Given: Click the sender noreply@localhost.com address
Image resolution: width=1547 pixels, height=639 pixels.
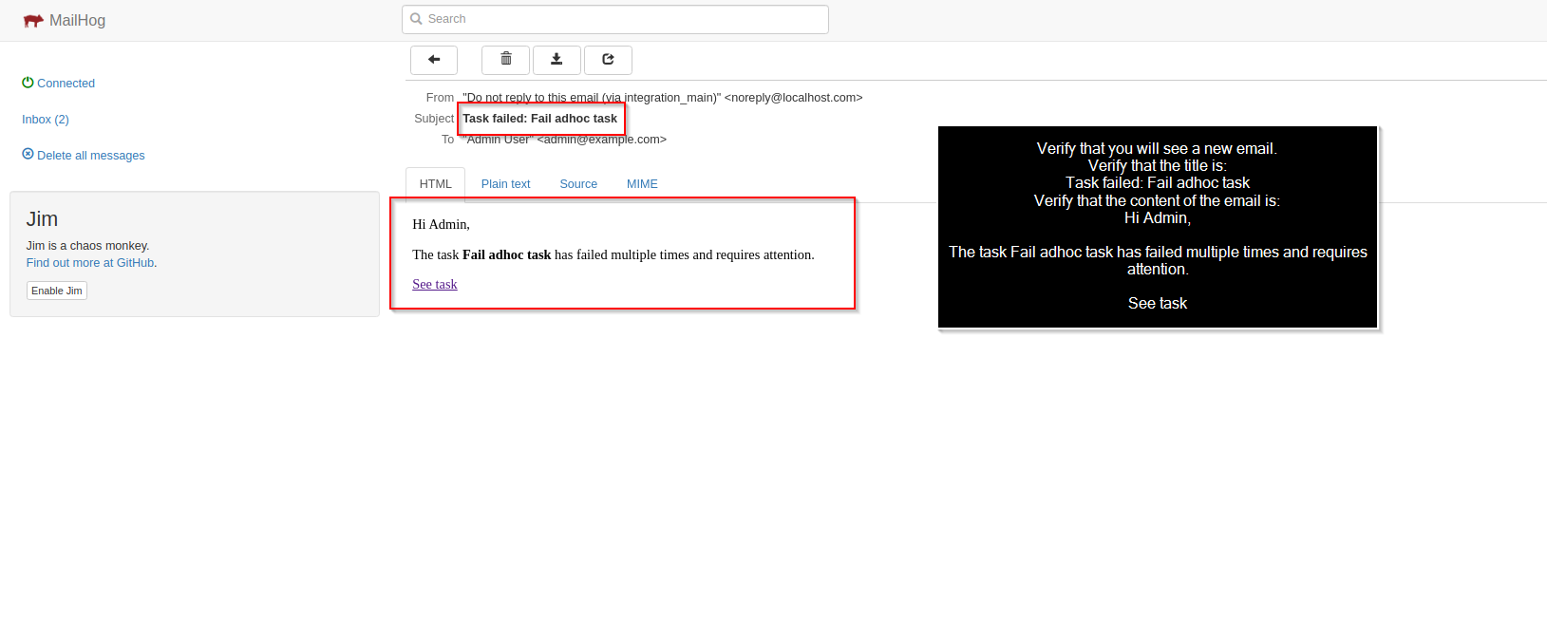Looking at the screenshot, I should pos(794,98).
